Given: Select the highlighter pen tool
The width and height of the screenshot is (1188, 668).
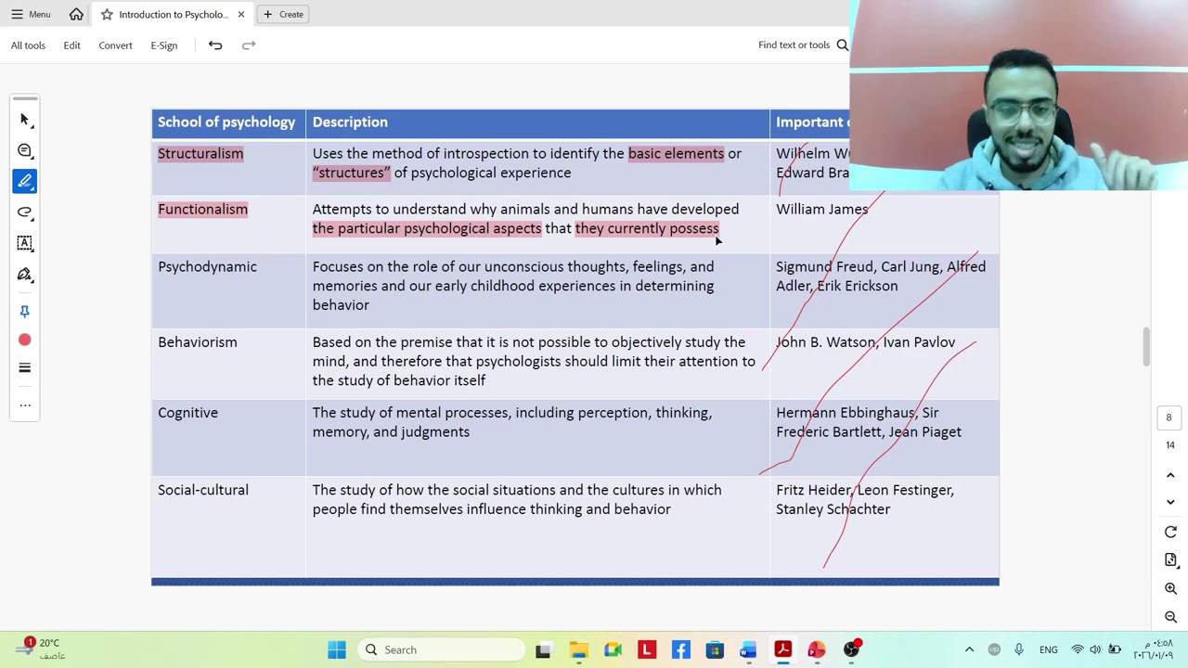Looking at the screenshot, I should pyautogui.click(x=25, y=181).
